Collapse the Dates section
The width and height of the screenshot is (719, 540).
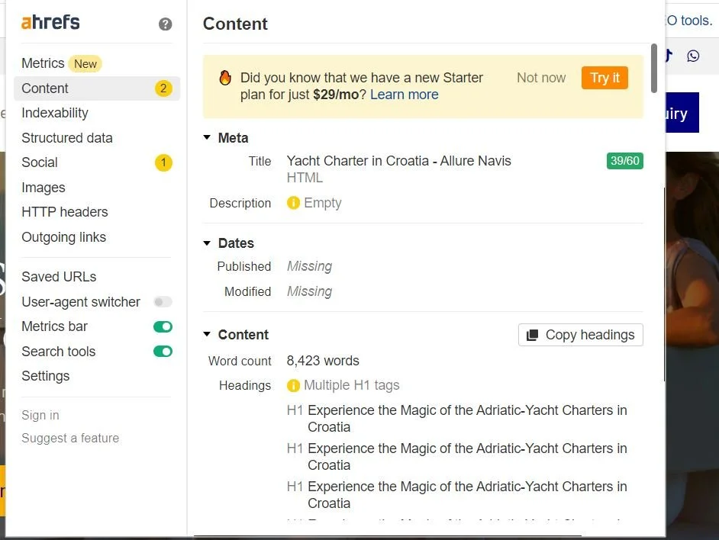tap(208, 243)
